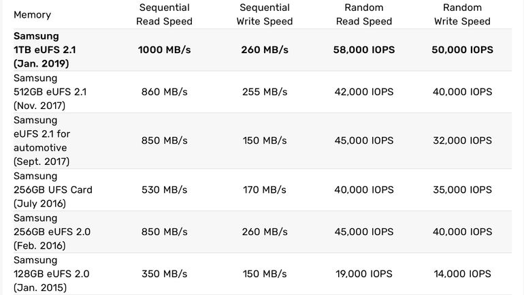Click the 860 MB/s cell
Viewport: 524px width, 295px height.
click(165, 92)
